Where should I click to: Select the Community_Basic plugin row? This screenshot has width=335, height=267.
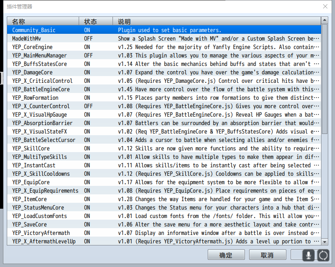tap(164, 30)
